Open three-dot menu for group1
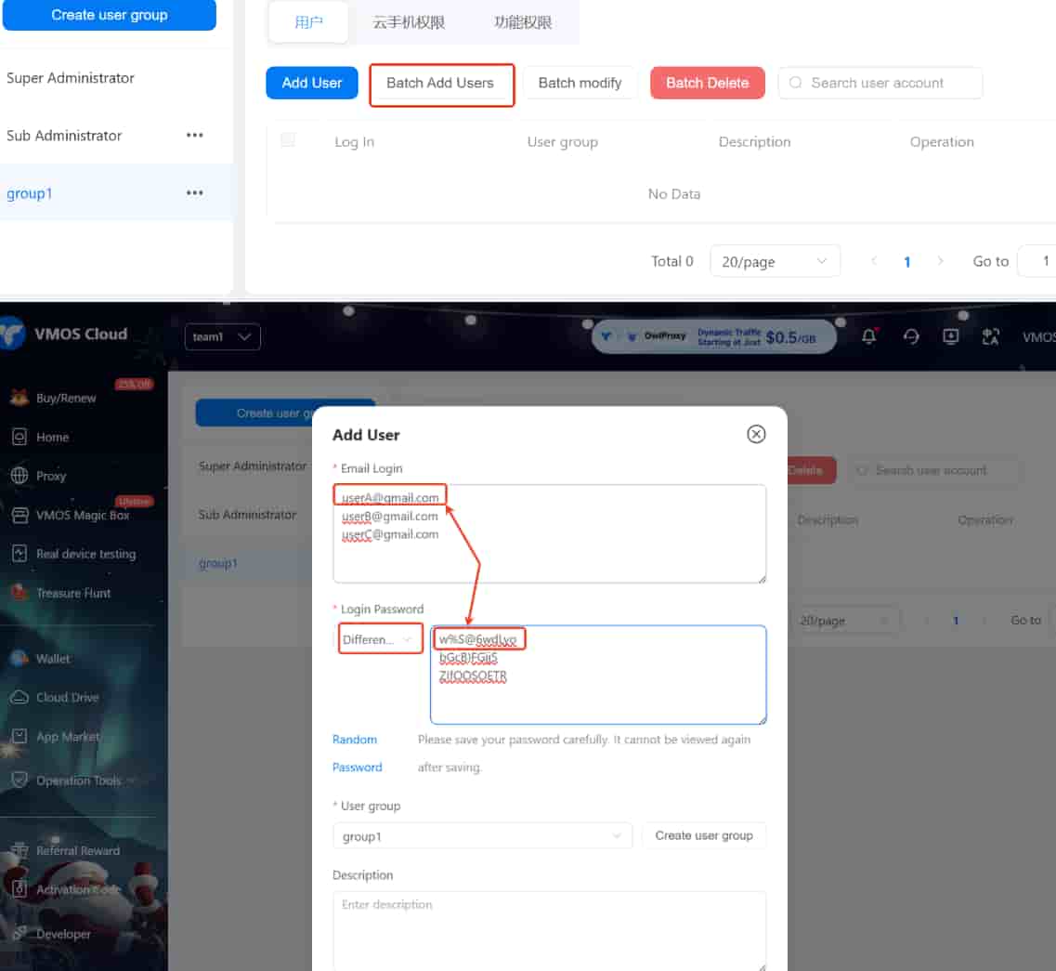Viewport: 1056px width, 971px height. tap(194, 193)
